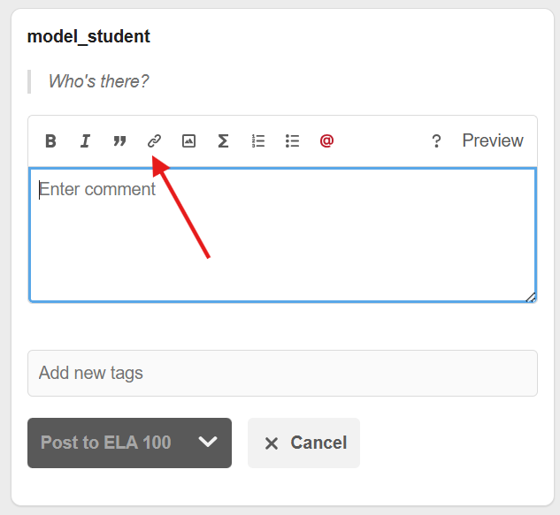
Task: Insert an image into the comment
Action: pyautogui.click(x=188, y=140)
